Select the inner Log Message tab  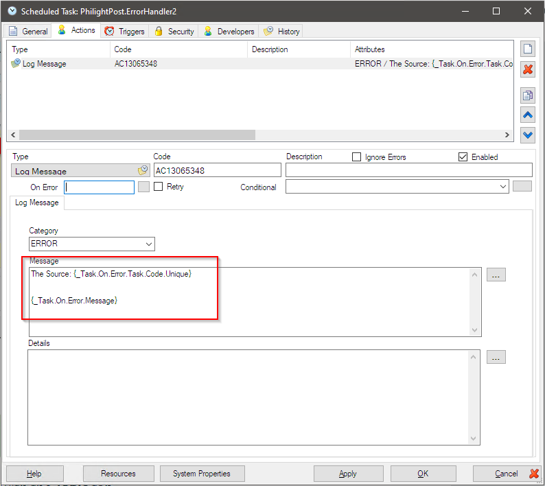tap(37, 202)
